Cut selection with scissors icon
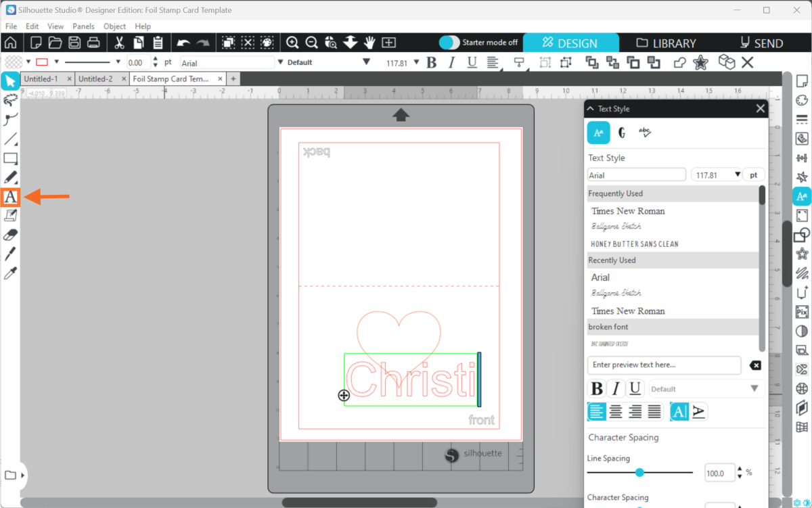Viewport: 812px width, 508px height. coord(119,43)
